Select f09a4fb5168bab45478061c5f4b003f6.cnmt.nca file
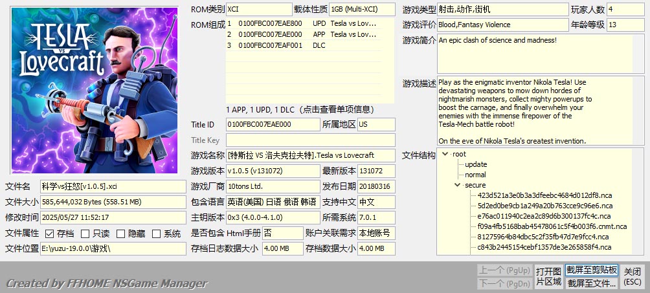Screen dimensions: 650x293 pos(552,226)
